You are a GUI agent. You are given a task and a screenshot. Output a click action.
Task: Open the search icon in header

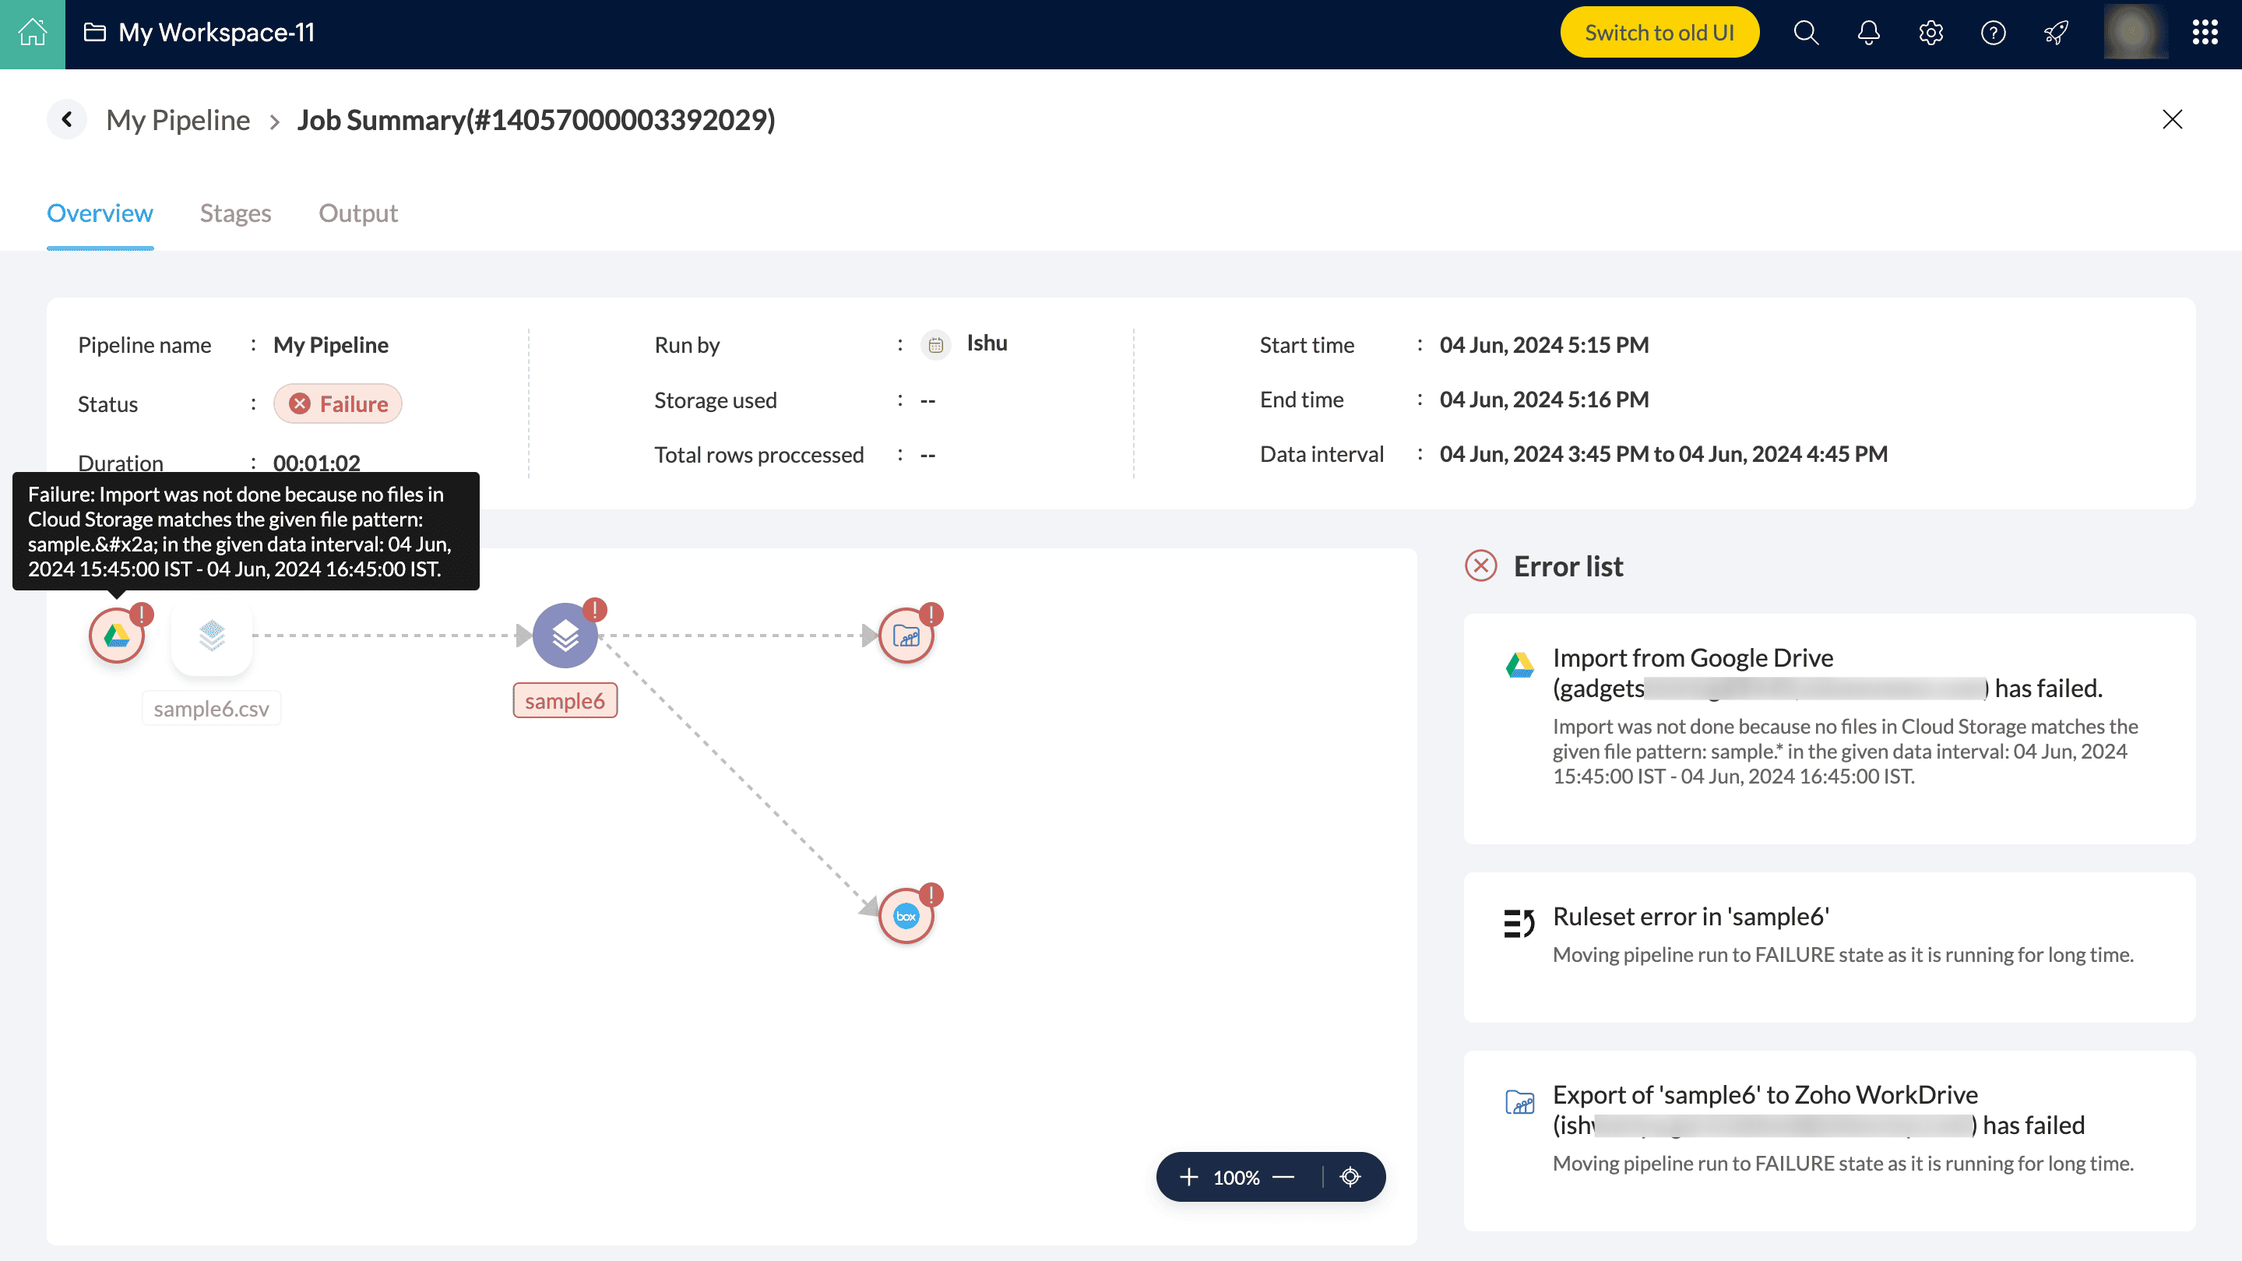click(x=1806, y=33)
